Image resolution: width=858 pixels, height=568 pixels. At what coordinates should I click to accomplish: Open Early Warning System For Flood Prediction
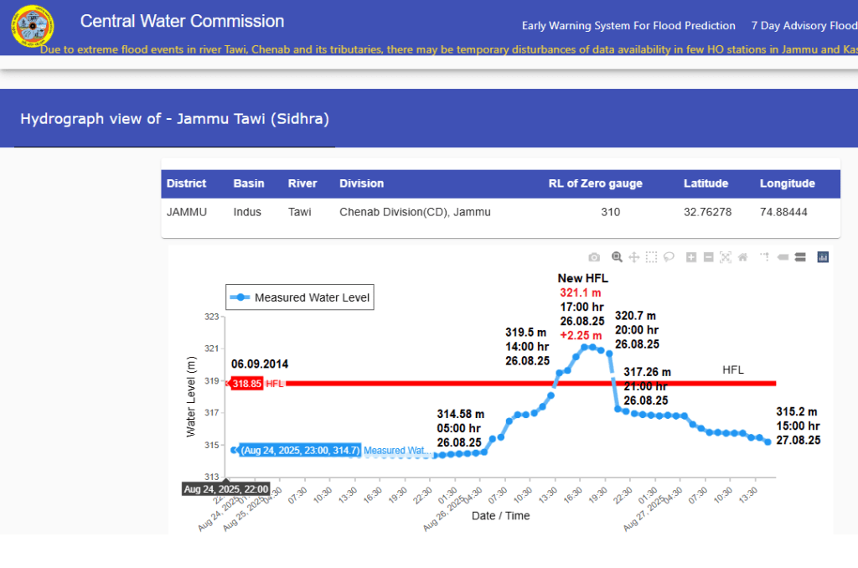tap(628, 25)
